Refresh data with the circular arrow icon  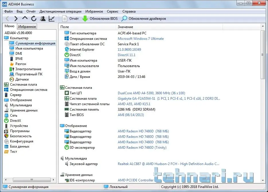coord(34,19)
